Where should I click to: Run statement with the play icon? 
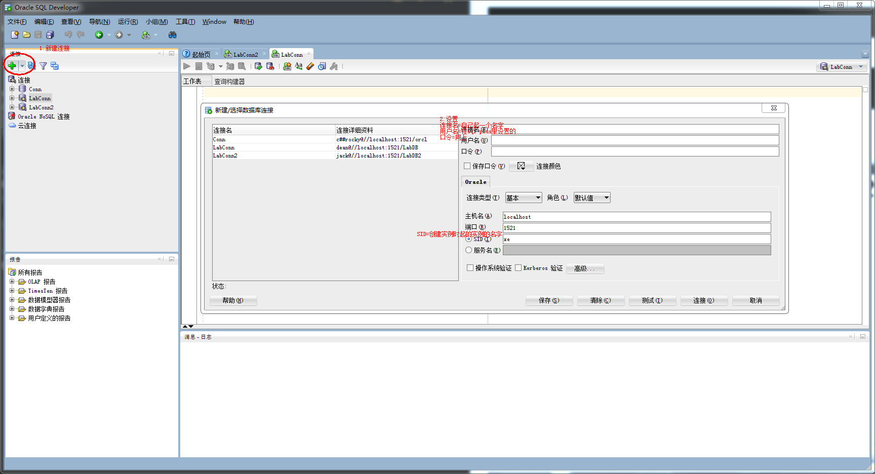tap(187, 66)
